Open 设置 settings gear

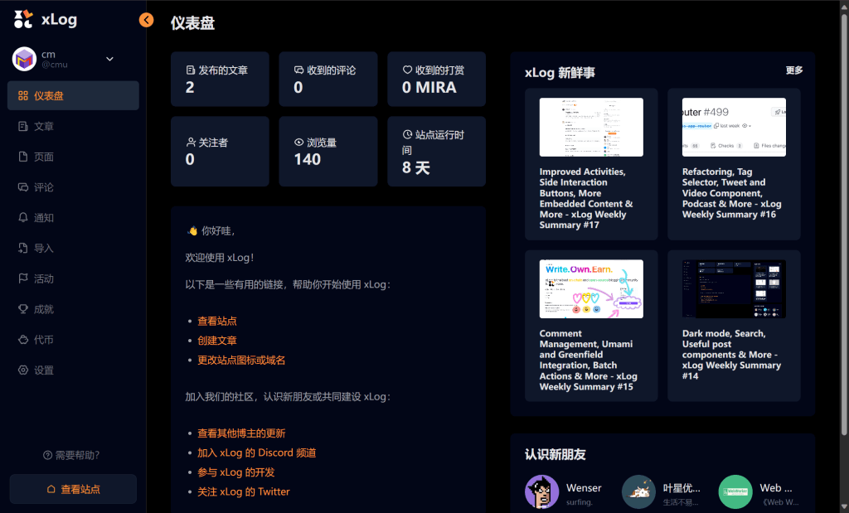[x=23, y=370]
